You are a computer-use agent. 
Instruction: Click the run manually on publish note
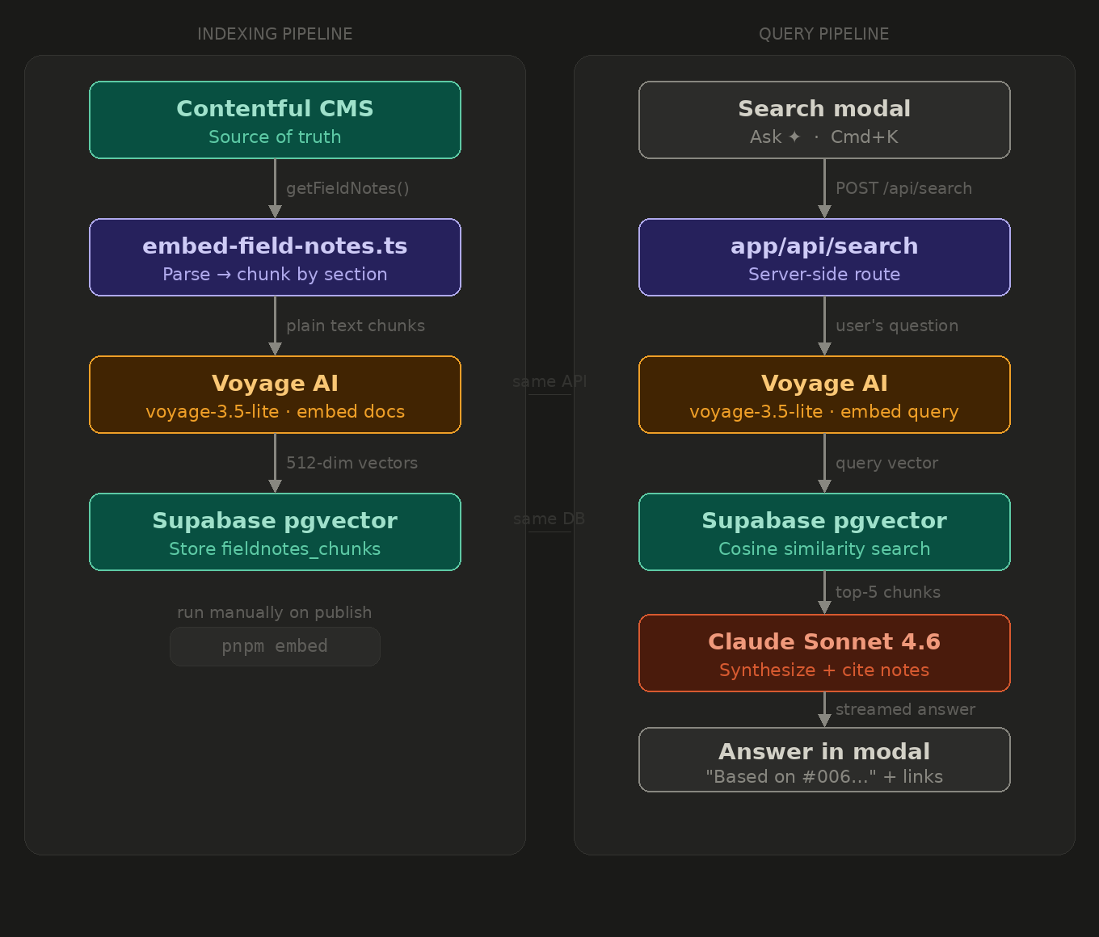pos(275,612)
